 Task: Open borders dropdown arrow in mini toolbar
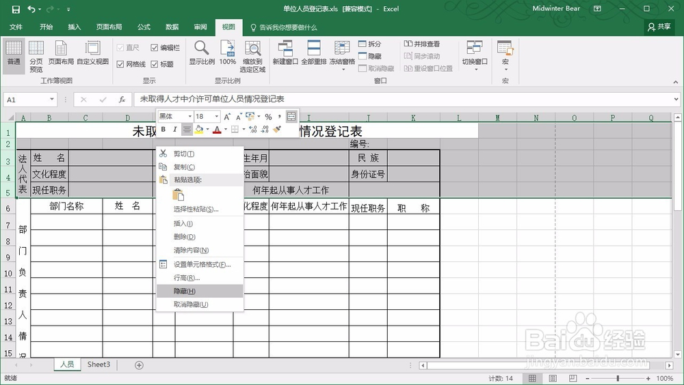pyautogui.click(x=244, y=129)
